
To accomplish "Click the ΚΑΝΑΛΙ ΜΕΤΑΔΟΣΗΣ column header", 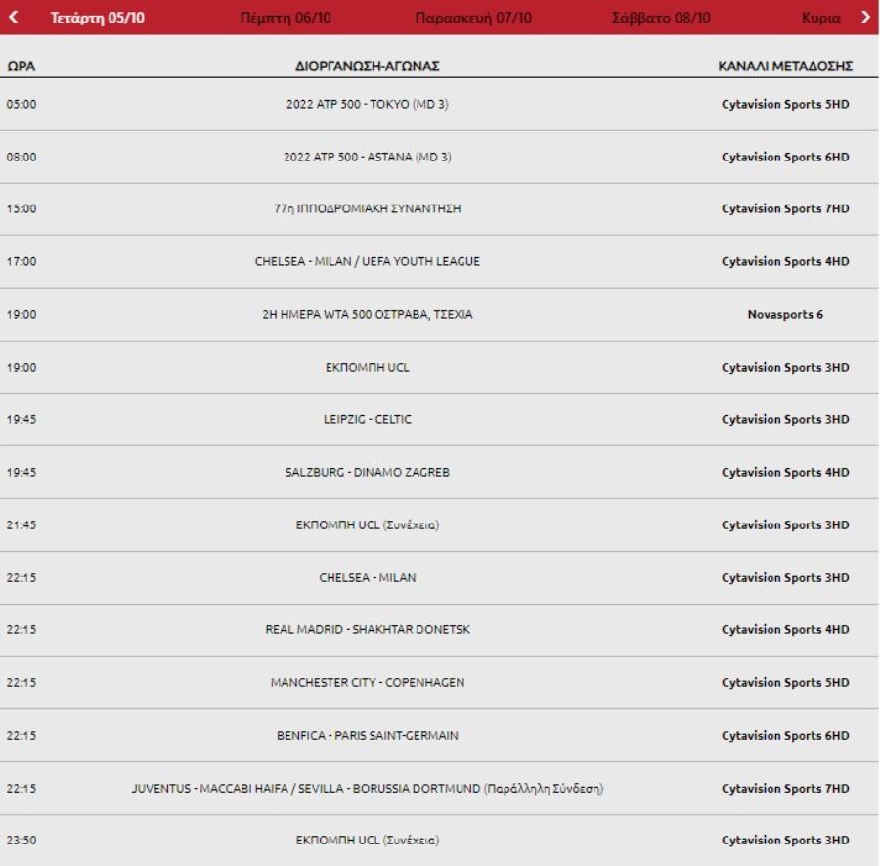I will tap(785, 67).
